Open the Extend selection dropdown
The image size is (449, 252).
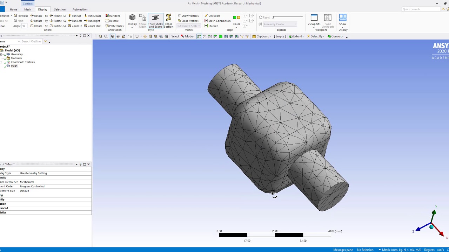(296, 36)
